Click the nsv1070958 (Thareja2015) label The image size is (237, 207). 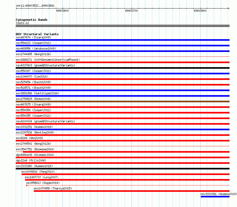tap(53, 188)
